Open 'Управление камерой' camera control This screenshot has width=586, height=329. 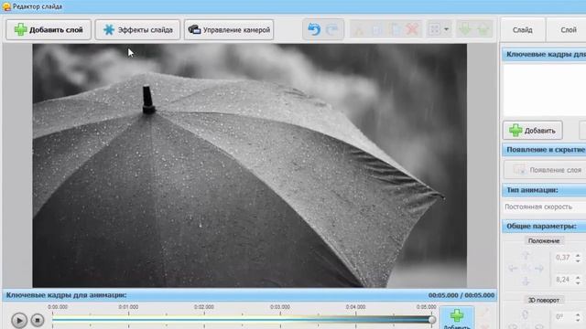[x=229, y=29]
